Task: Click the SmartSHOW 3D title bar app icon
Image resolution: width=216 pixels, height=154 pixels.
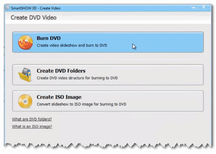Action: [7, 8]
